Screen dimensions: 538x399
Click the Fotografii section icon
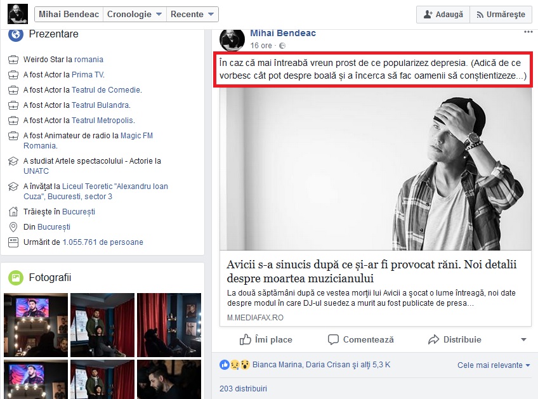point(15,277)
